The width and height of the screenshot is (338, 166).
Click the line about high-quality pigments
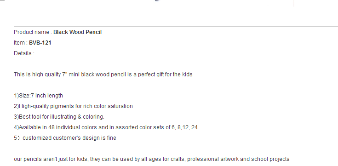(x=73, y=106)
